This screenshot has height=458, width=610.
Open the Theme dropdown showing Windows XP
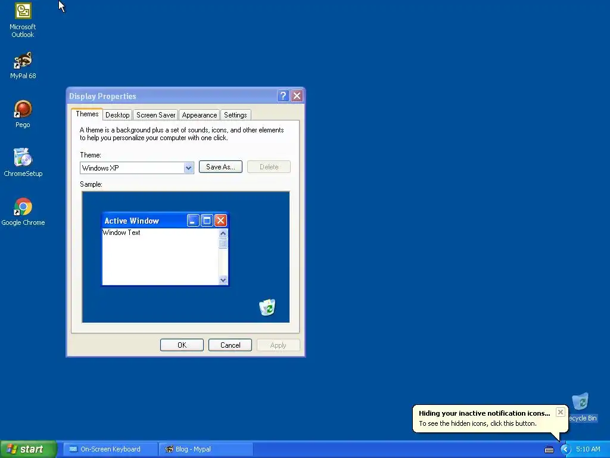point(137,168)
